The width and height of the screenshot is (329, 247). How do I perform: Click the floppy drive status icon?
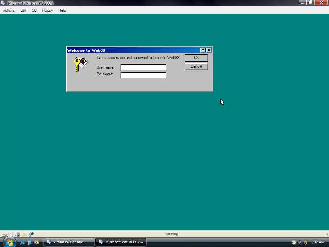tap(18, 234)
